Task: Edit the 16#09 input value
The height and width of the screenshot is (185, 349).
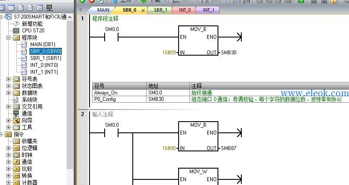Action: 169,53
